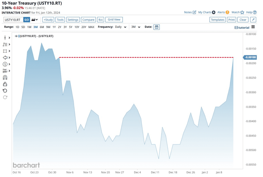Screen dimensions: 263x177
Task: Toggle the magnet snap mode icon
Action: (5, 77)
